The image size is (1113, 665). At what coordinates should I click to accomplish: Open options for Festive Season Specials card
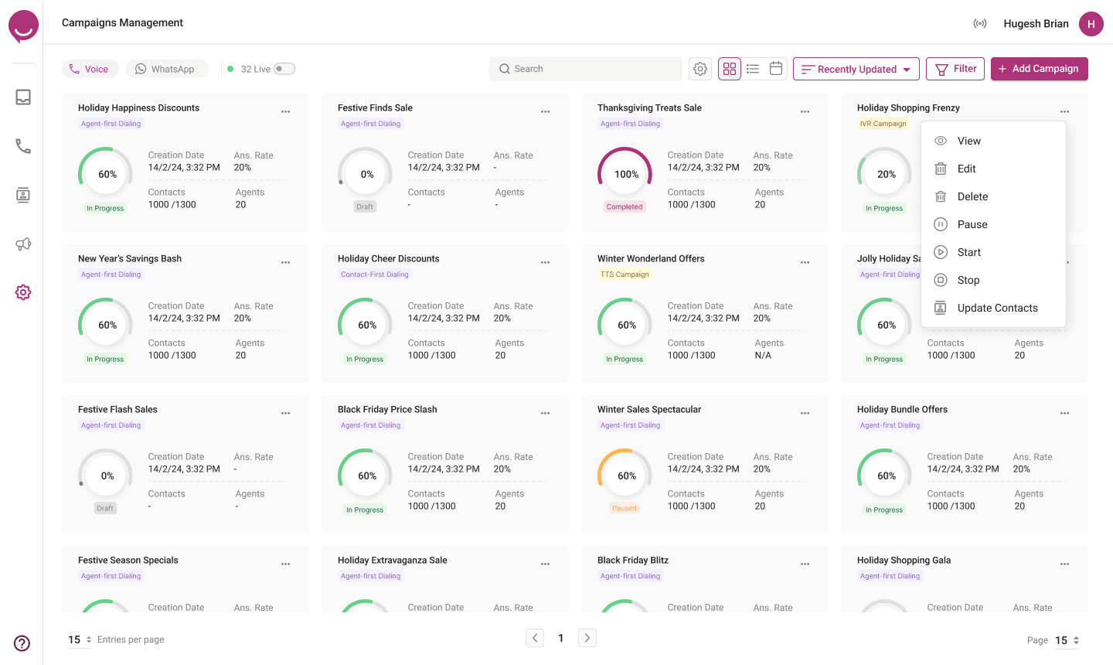286,564
